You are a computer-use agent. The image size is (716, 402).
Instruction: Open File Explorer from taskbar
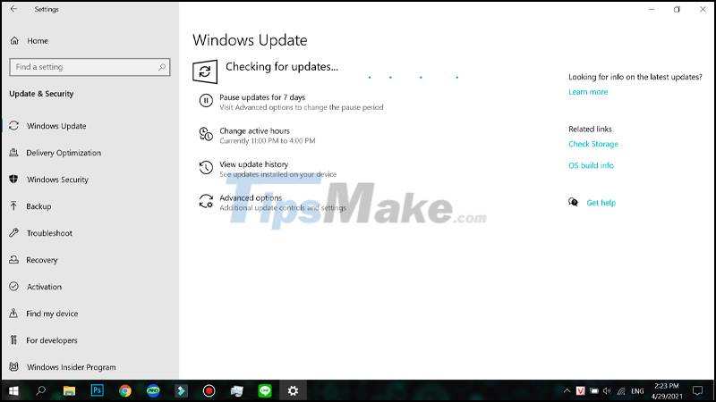pyautogui.click(x=70, y=390)
